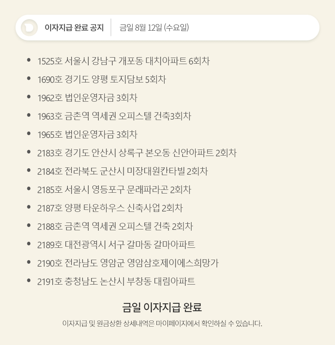Click the 이자지급 완료 공지 title
The height and width of the screenshot is (345, 335).
click(x=74, y=28)
